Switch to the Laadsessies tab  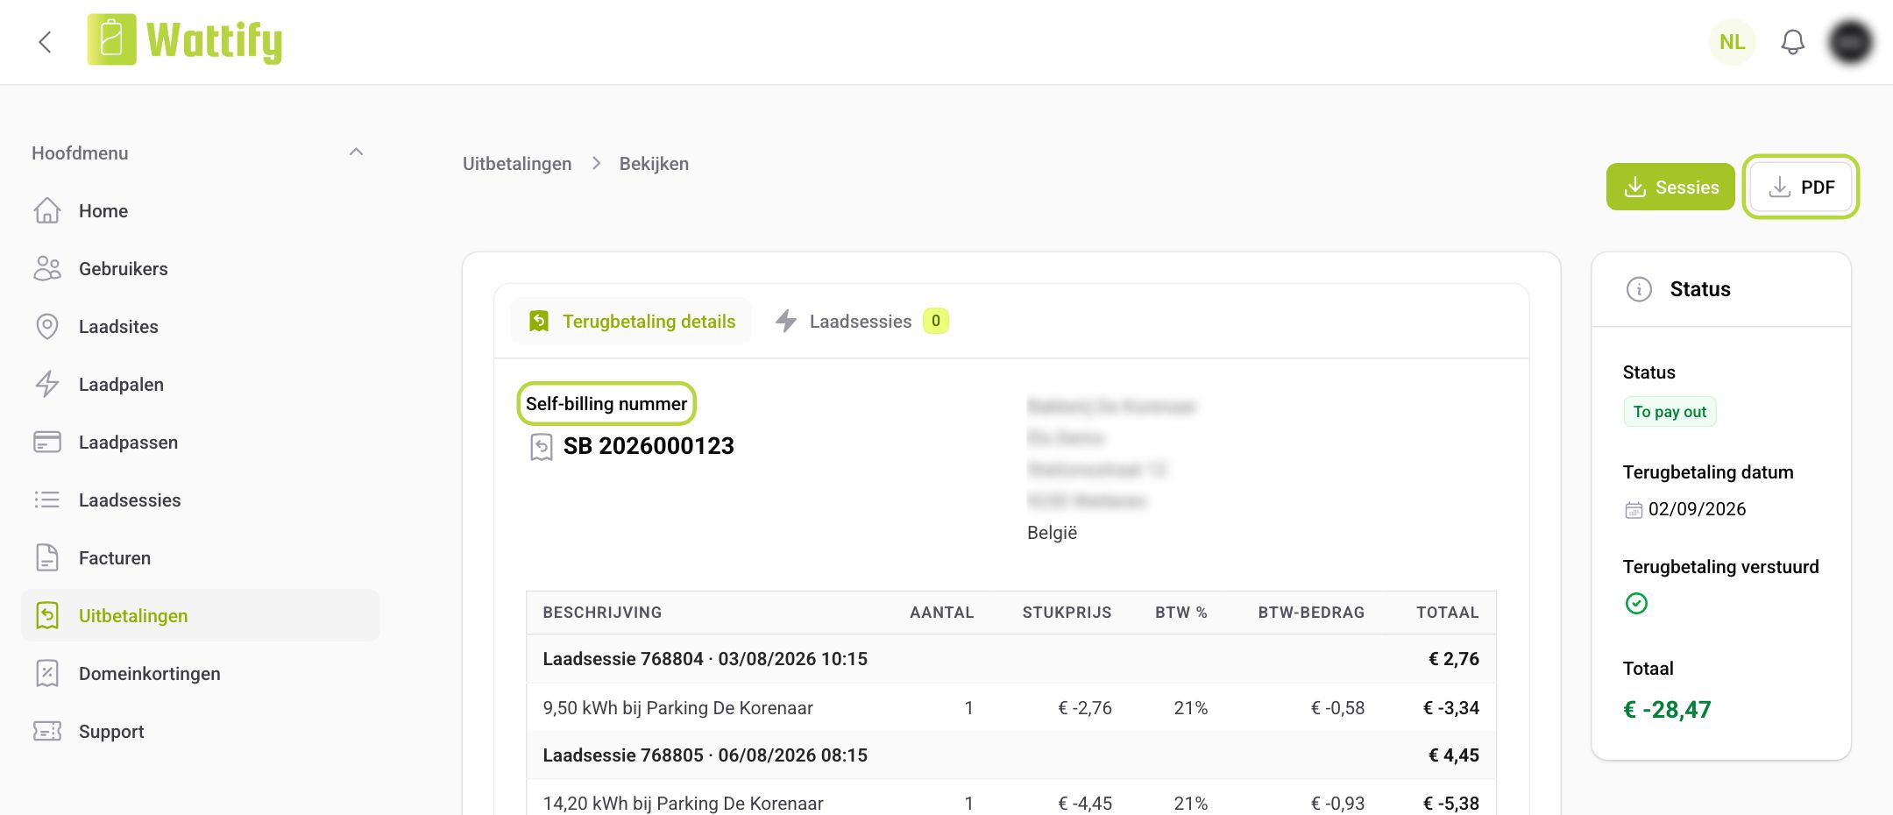tap(861, 322)
